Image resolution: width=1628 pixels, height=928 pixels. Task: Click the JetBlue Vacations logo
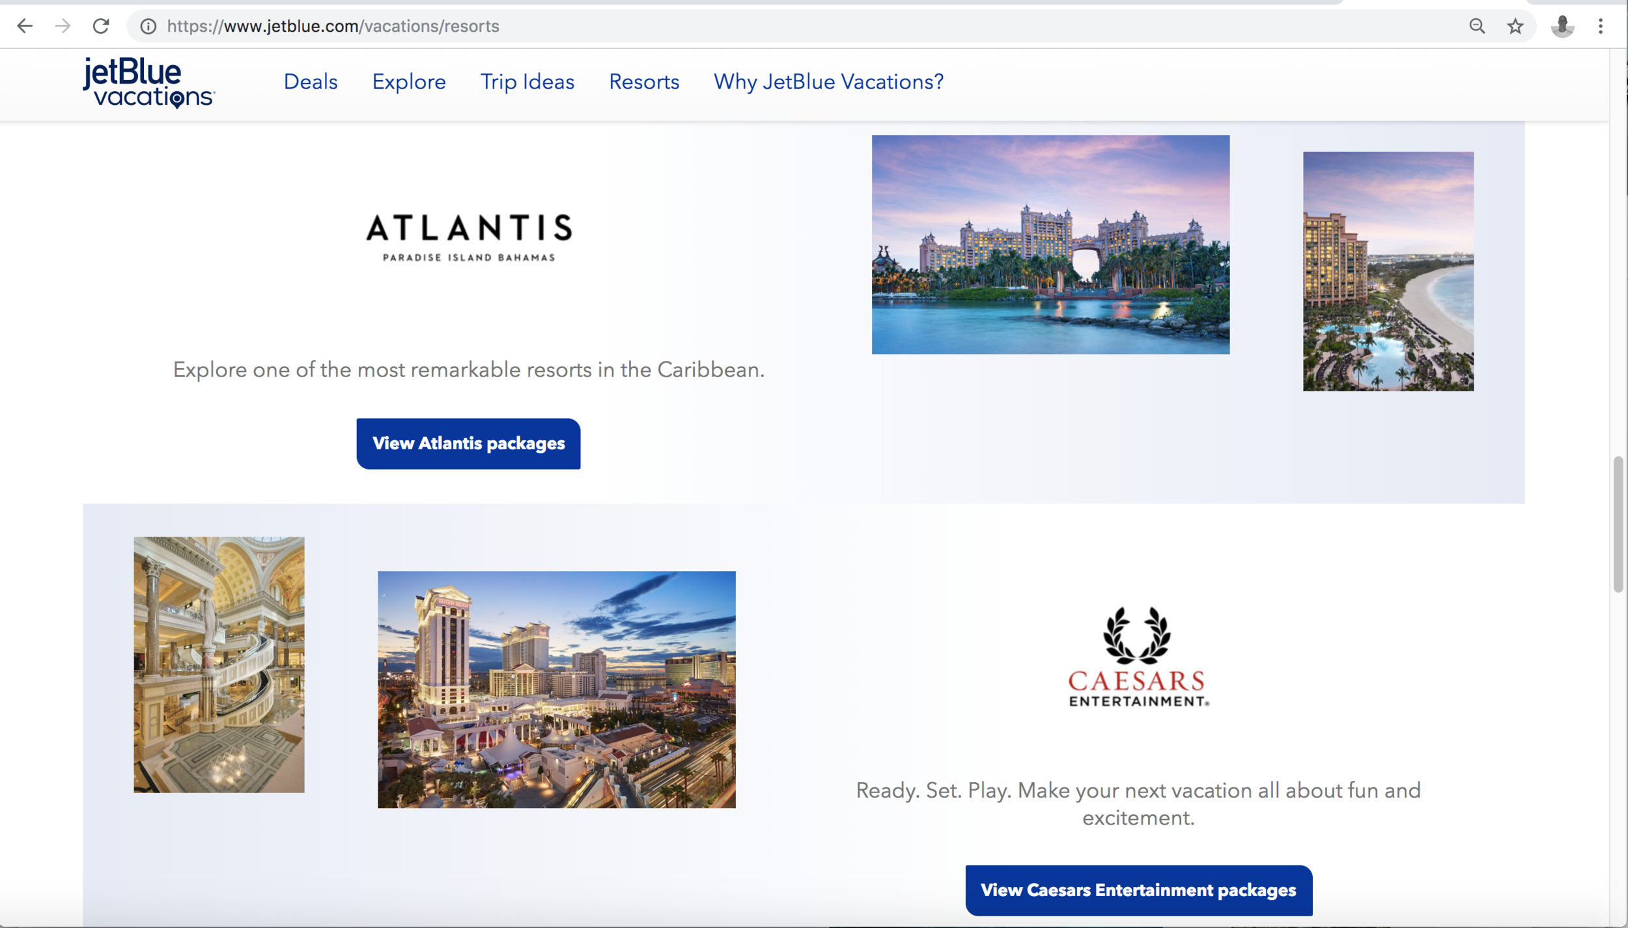click(148, 83)
